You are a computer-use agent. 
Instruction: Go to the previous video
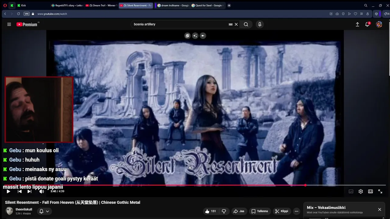(19, 191)
